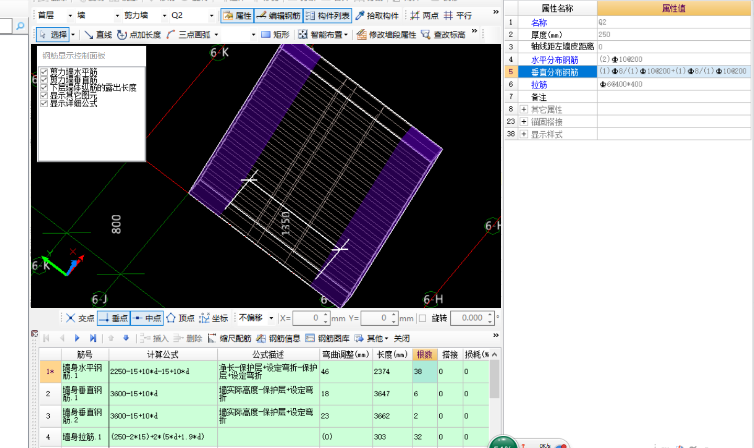Activate the 选择 selection tool
The width and height of the screenshot is (754, 448).
coord(53,35)
